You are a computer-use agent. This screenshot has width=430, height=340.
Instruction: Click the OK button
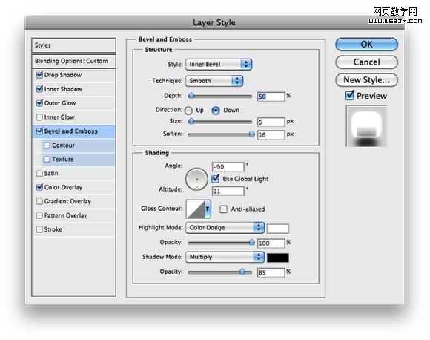(x=367, y=45)
